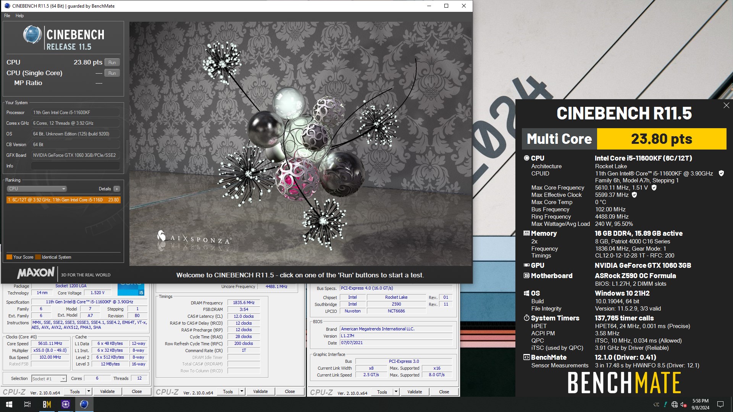Screen dimensions: 733x412
Task: Open the CPU-Z taskbar icon
Action: pos(65,404)
